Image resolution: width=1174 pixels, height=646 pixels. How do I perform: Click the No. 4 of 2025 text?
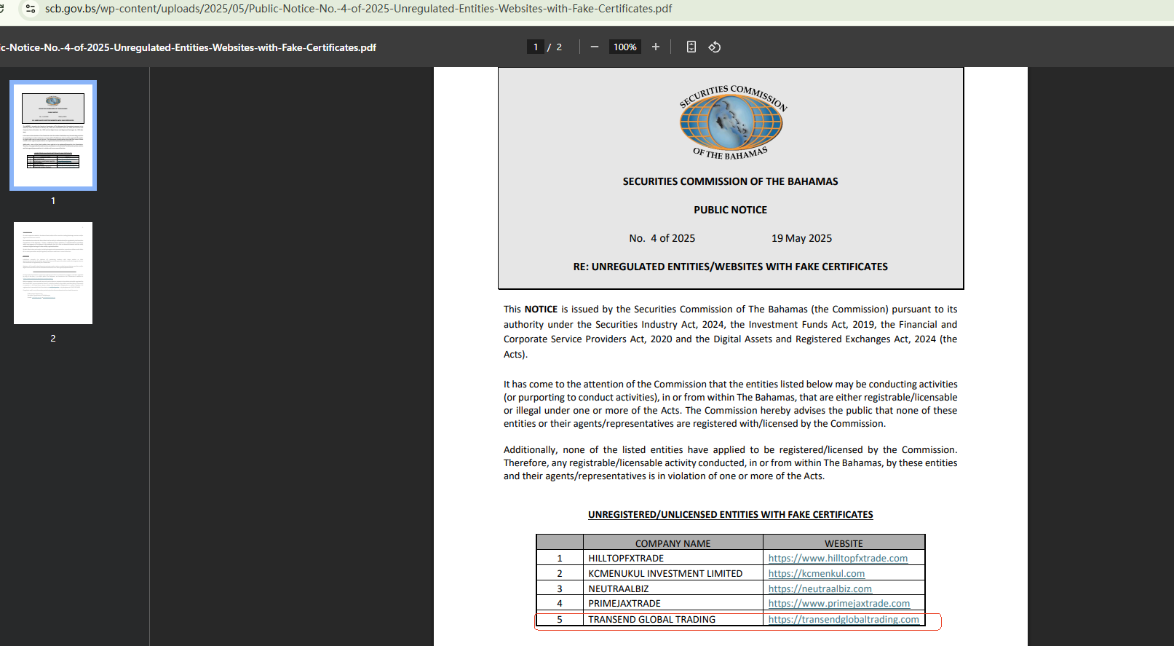[x=662, y=238]
